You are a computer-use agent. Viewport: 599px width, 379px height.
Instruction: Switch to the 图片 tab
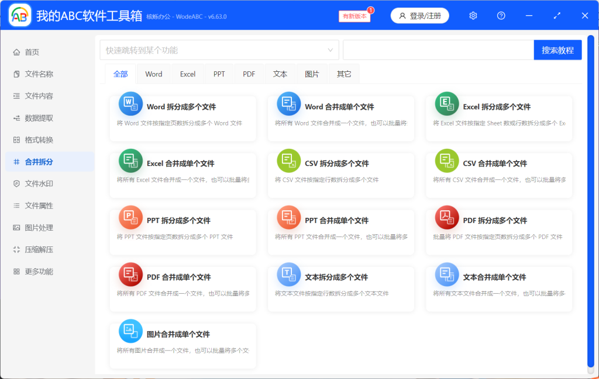312,74
